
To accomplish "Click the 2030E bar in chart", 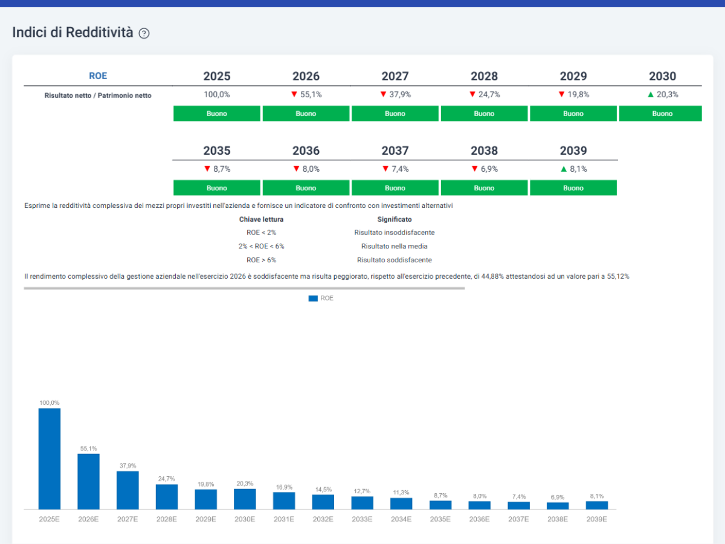I will point(245,499).
